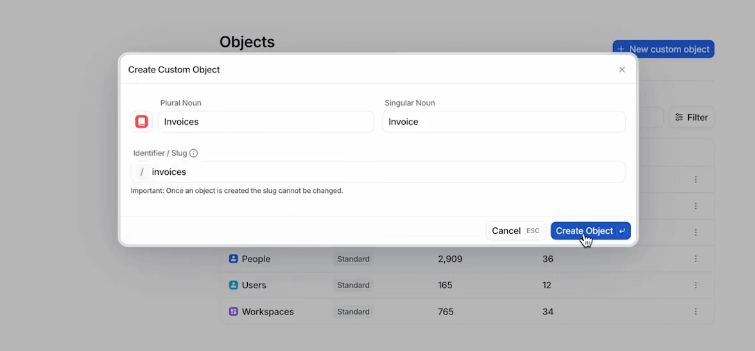Close the Create Custom Object dialog

point(621,70)
